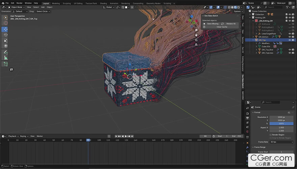Toggle the camera view icon in viewport
The height and width of the screenshot is (169, 297).
click(x=196, y=39)
